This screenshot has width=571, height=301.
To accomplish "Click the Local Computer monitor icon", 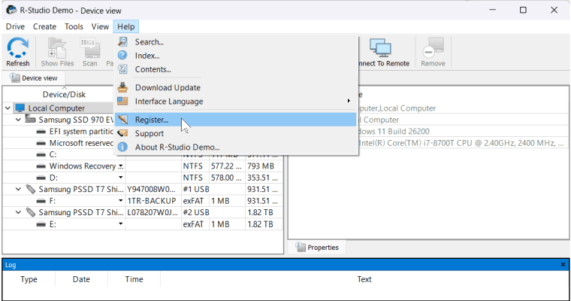I will pos(20,108).
